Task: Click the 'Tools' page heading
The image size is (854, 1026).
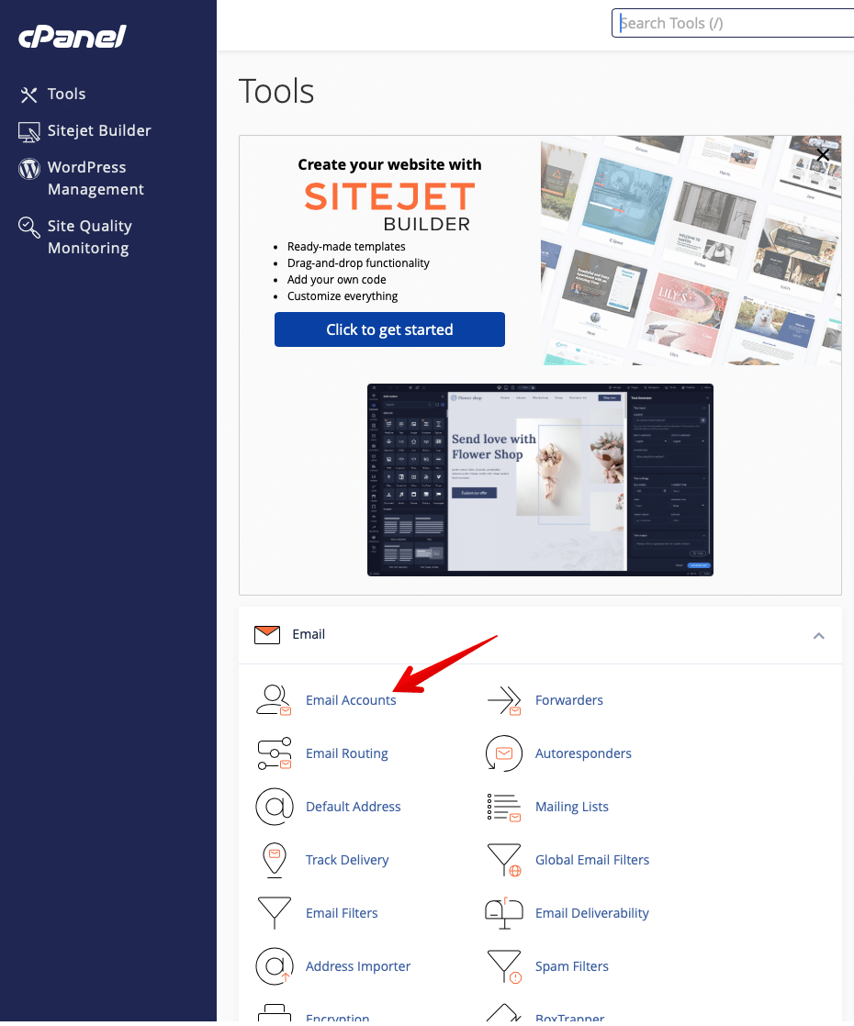Action: tap(276, 91)
